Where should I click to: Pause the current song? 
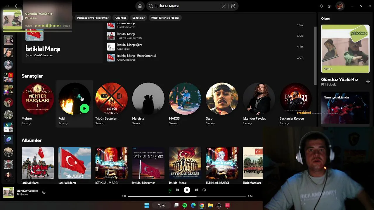coord(187,190)
